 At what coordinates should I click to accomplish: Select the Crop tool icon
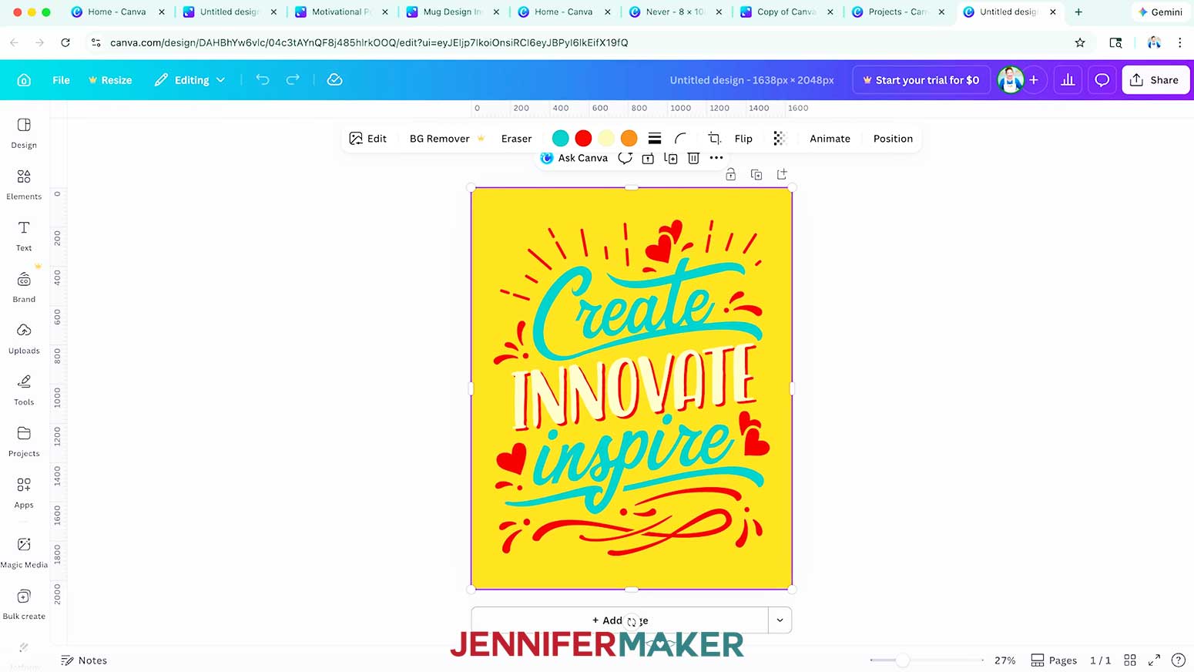(x=714, y=139)
